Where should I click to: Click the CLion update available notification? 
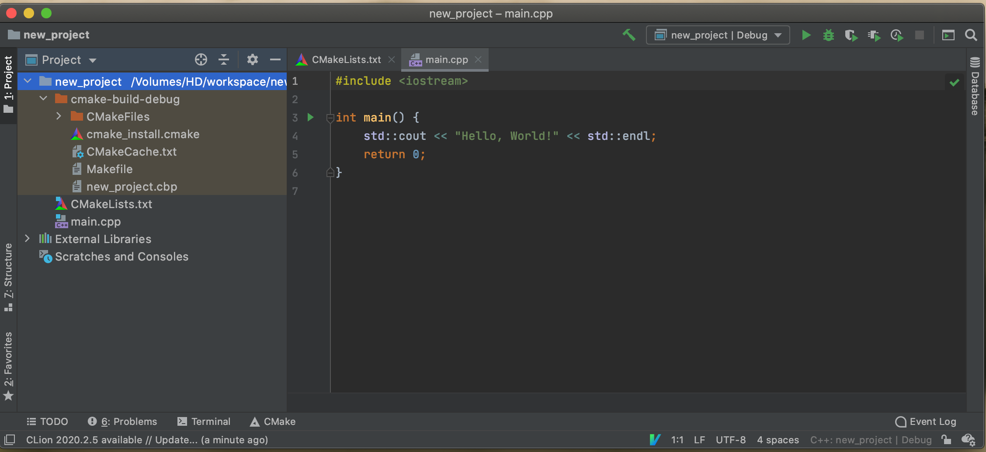pyautogui.click(x=147, y=440)
